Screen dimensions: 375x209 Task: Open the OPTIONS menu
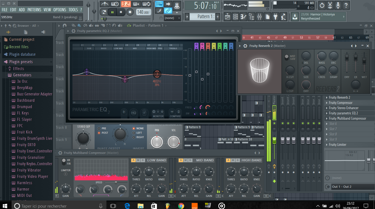point(60,10)
